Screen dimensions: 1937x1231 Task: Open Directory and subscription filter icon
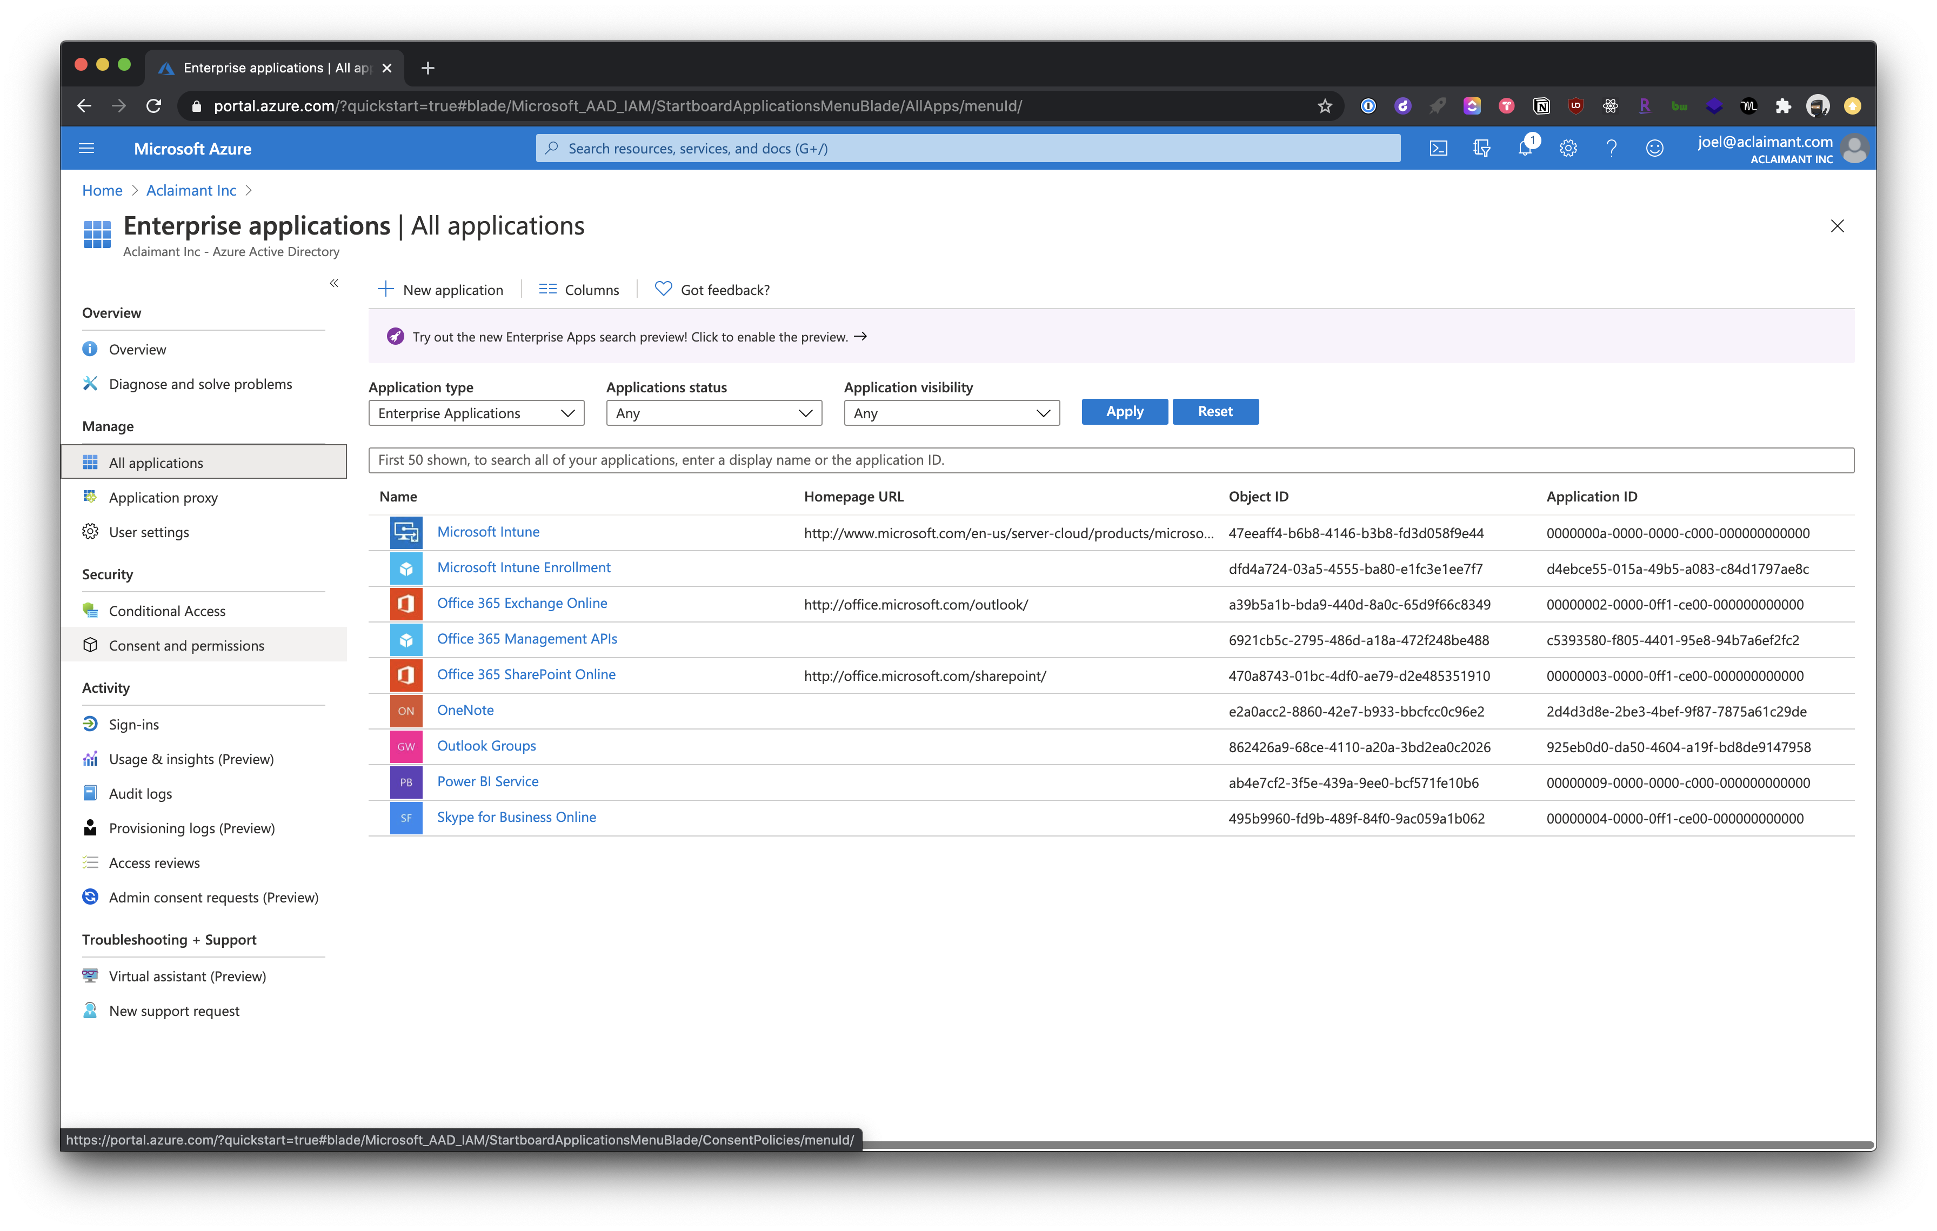point(1481,148)
